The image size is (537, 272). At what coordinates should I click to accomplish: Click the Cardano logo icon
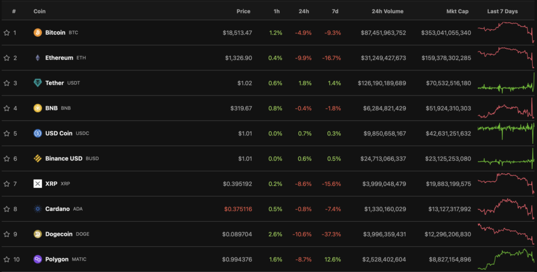(x=38, y=209)
